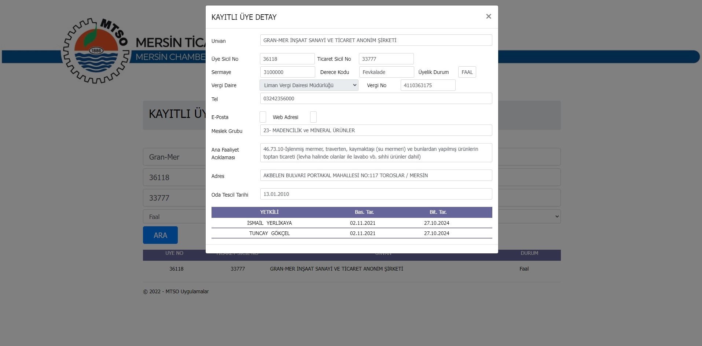Click the Unvan company name field

pos(376,40)
